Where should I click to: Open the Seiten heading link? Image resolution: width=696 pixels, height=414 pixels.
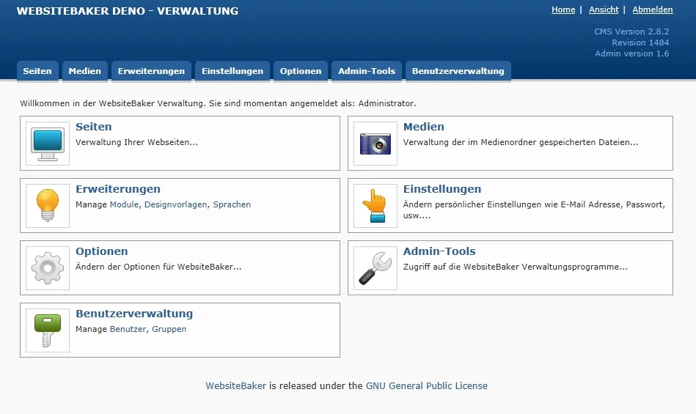point(94,127)
